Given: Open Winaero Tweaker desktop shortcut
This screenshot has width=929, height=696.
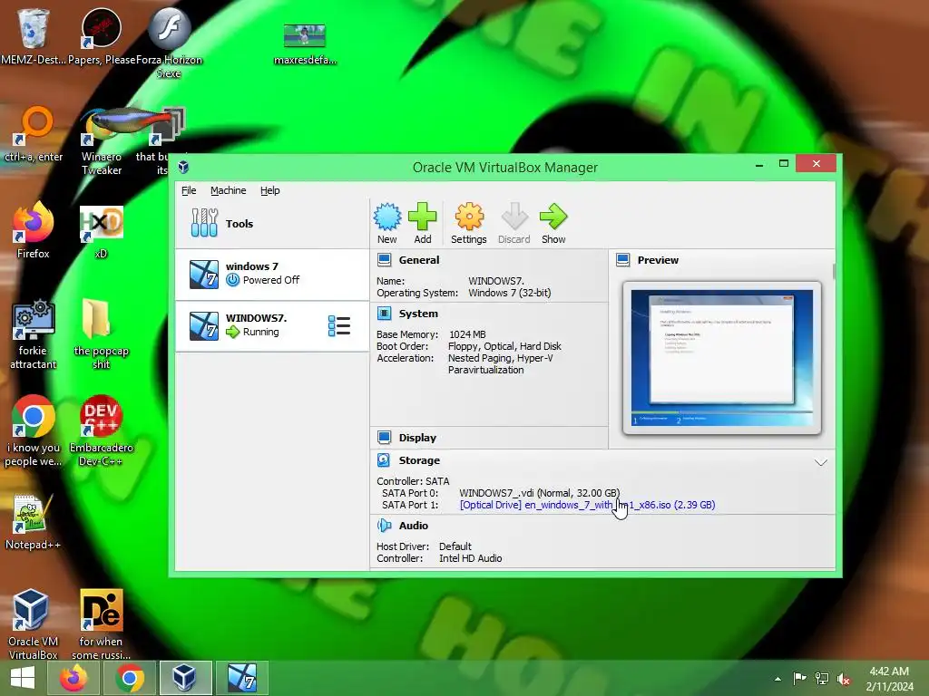Looking at the screenshot, I should (x=102, y=140).
